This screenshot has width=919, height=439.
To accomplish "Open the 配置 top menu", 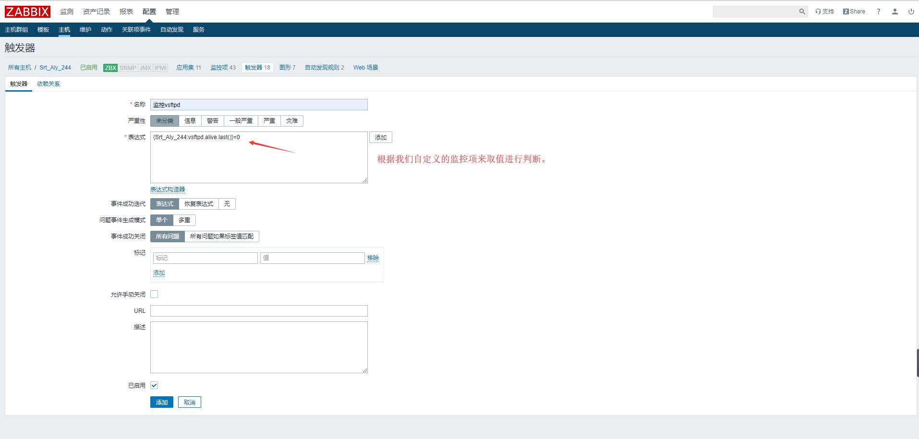I will pyautogui.click(x=149, y=12).
